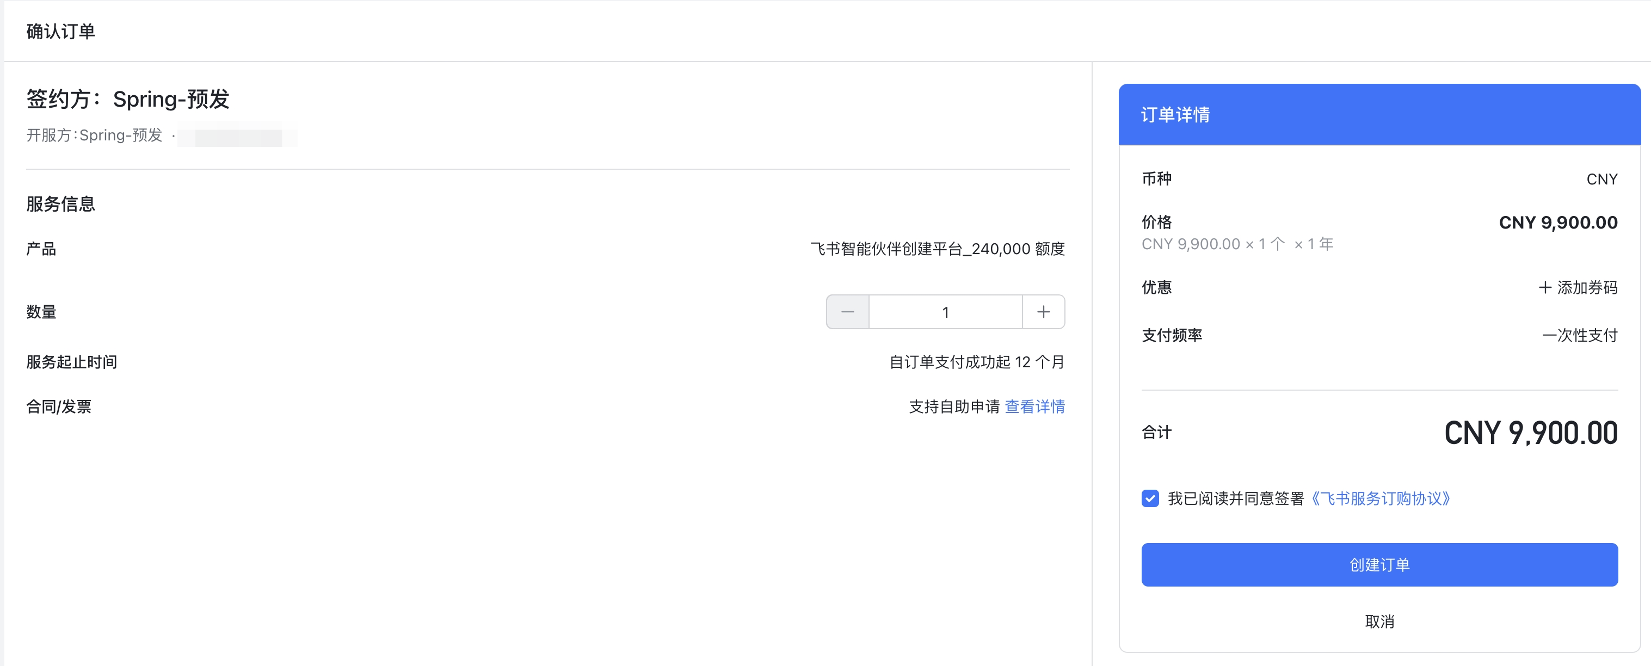Image resolution: width=1651 pixels, height=666 pixels.
Task: Click the 支付频率 label
Action: pos(1172,335)
